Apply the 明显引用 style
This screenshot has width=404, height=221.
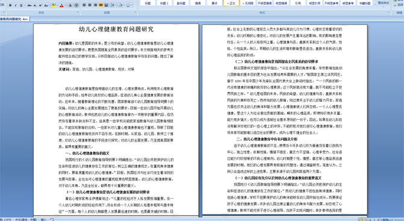click(x=315, y=3)
